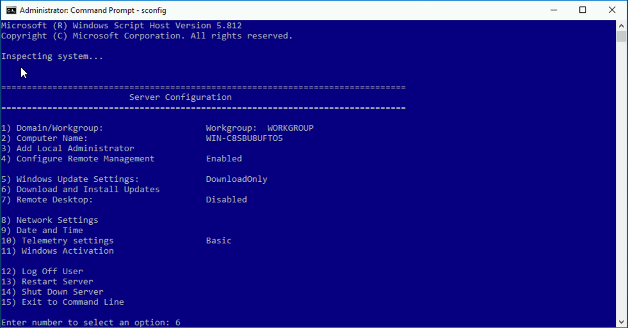Minimize the Command Prompt window
Viewport: 628px width, 328px height.
coord(554,10)
